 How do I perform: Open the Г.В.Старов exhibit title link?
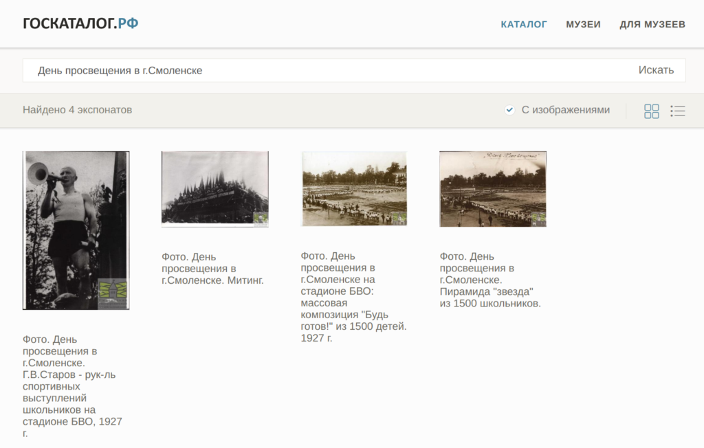tap(72, 386)
